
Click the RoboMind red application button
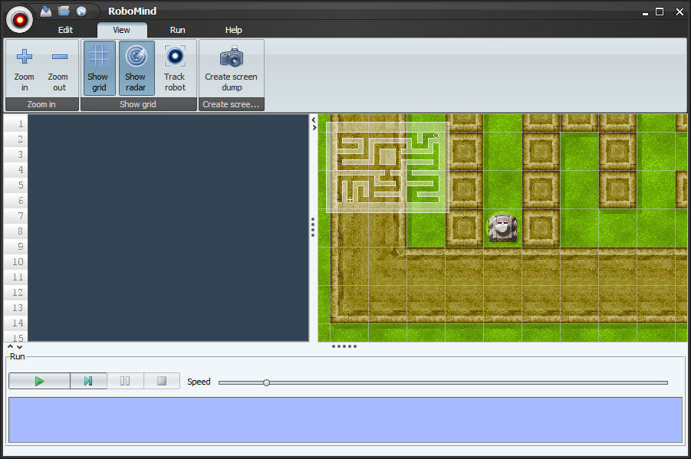19,19
